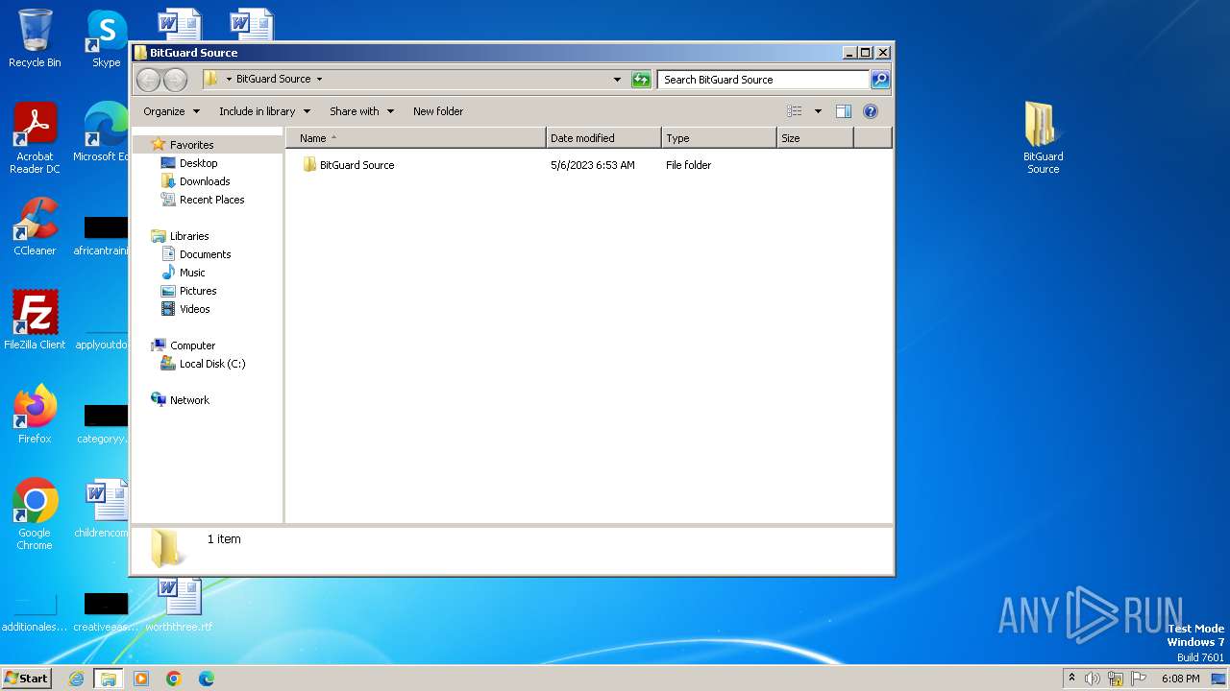Select the CCleaner desktop shortcut

pos(35,226)
